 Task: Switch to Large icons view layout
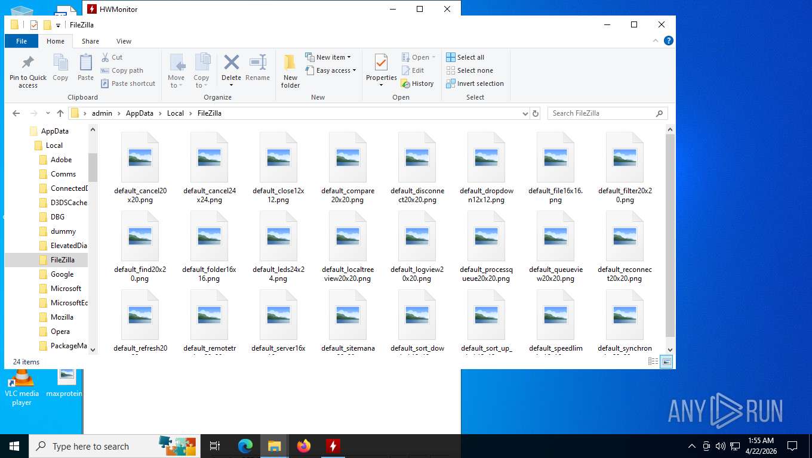[667, 361]
